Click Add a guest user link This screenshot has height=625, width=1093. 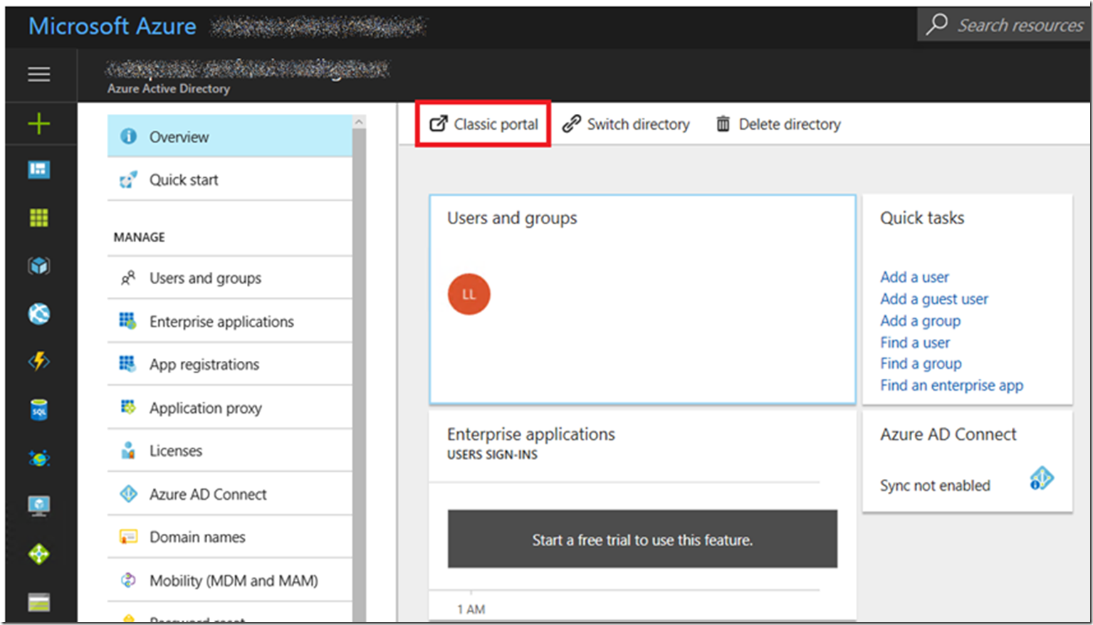(934, 299)
